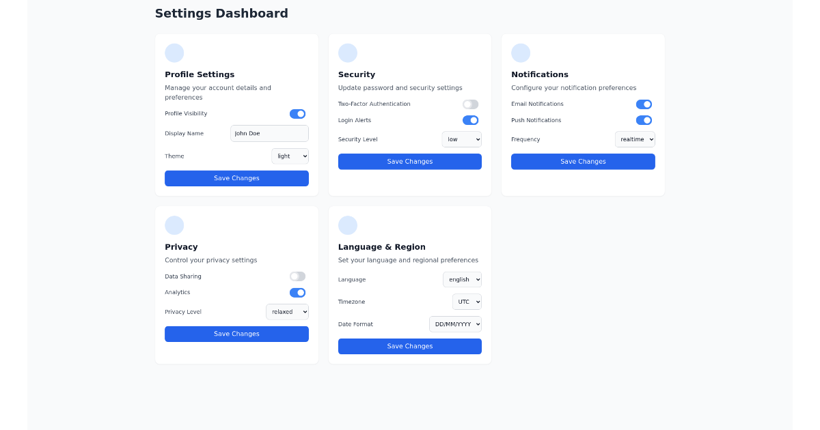This screenshot has width=820, height=430.
Task: Open the Privacy Level dropdown
Action: pyautogui.click(x=287, y=311)
